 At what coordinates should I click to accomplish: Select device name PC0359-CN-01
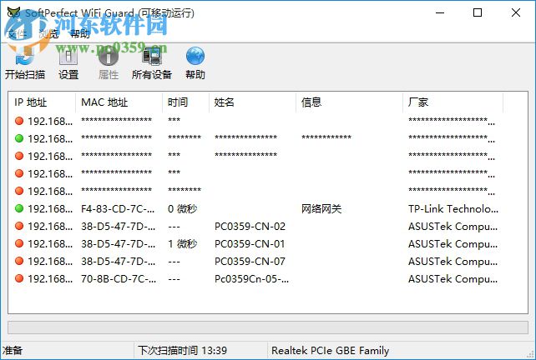(x=250, y=243)
